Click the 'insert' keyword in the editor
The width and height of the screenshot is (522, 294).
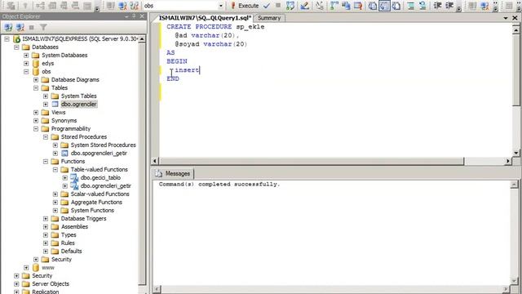point(187,70)
